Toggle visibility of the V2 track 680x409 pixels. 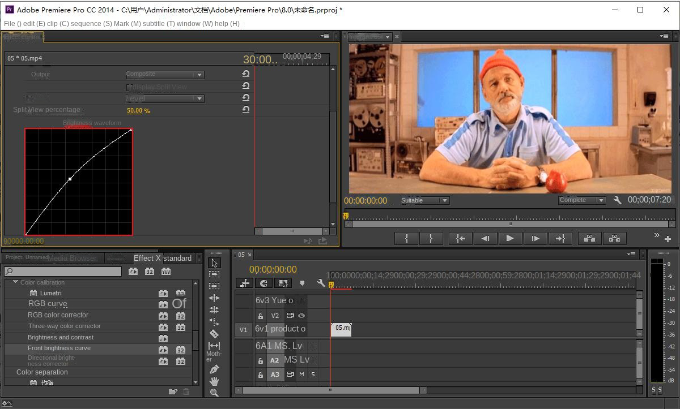click(x=301, y=316)
